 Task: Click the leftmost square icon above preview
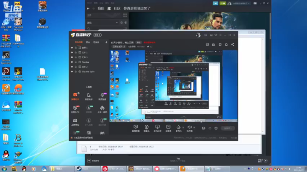point(207,44)
